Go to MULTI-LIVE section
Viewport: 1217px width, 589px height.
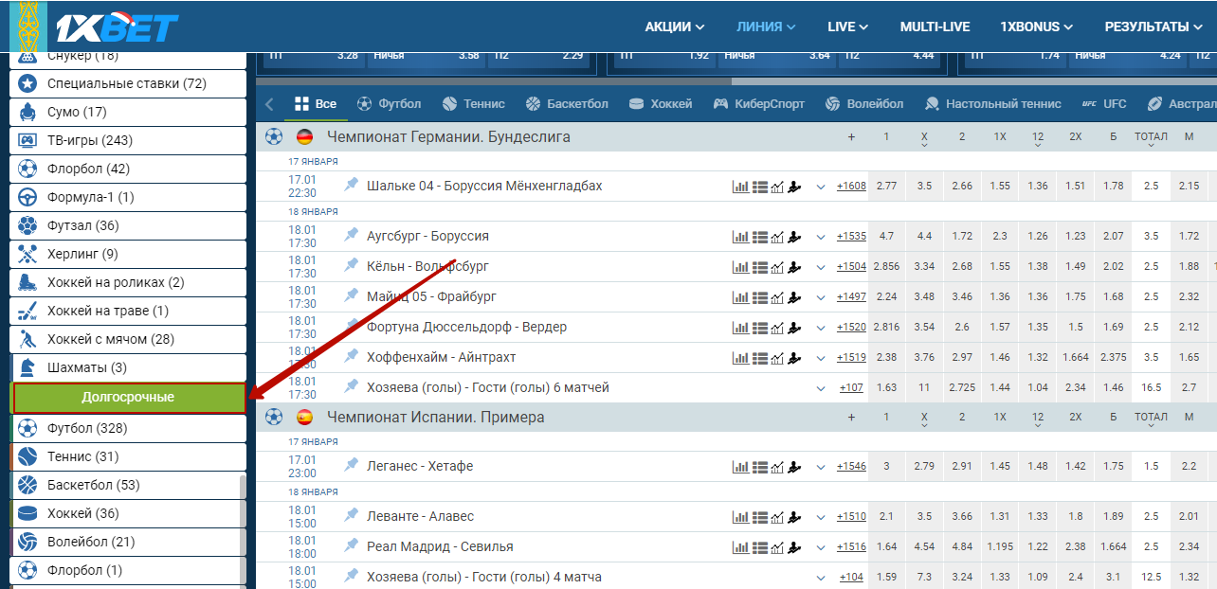click(x=935, y=27)
